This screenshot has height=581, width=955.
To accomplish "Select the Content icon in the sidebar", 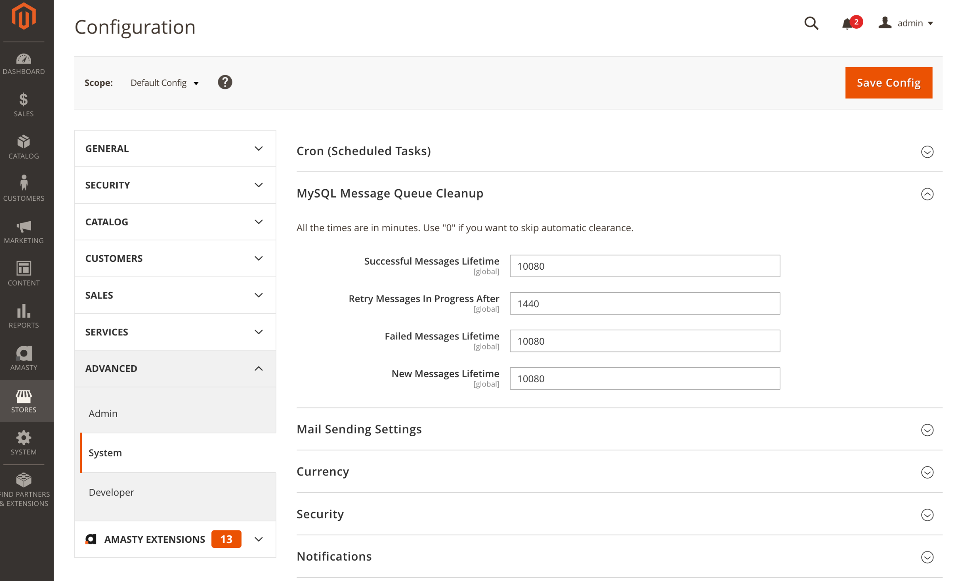I will 24,272.
